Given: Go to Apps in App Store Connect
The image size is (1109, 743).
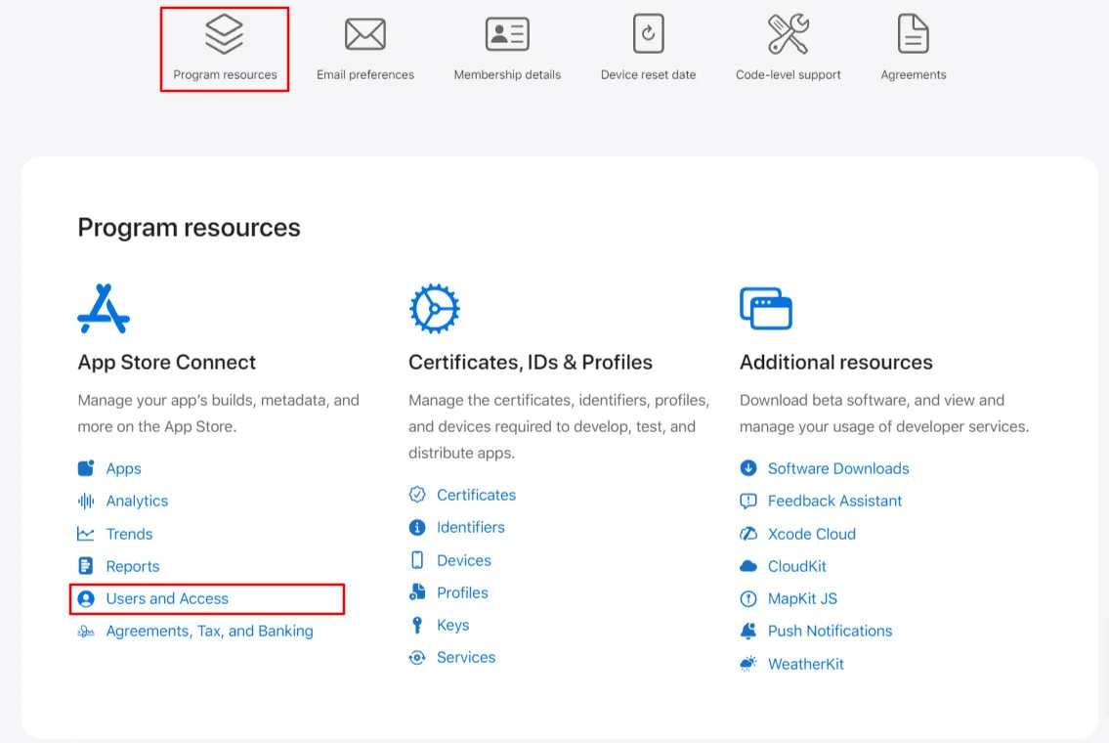Looking at the screenshot, I should tap(123, 468).
